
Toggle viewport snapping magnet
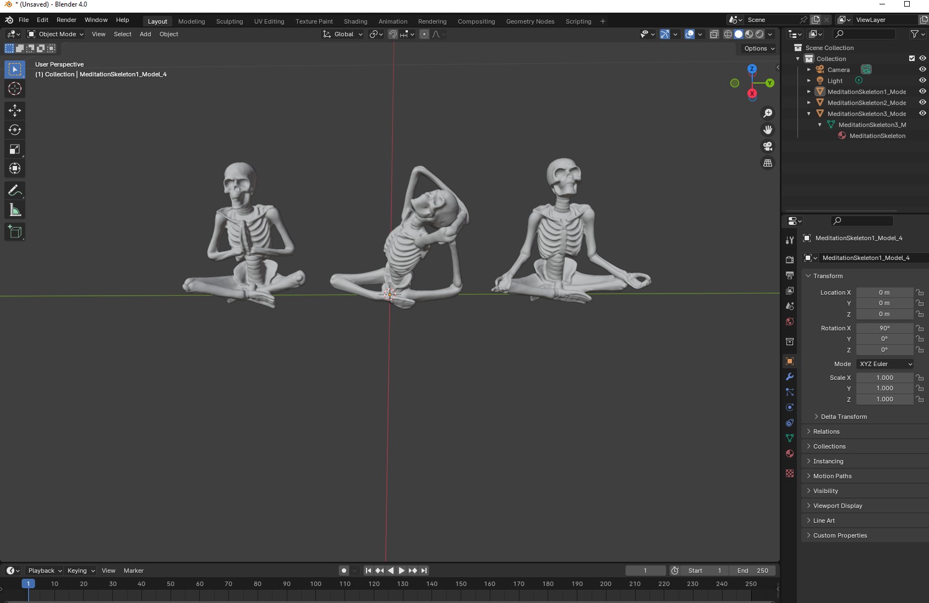393,34
